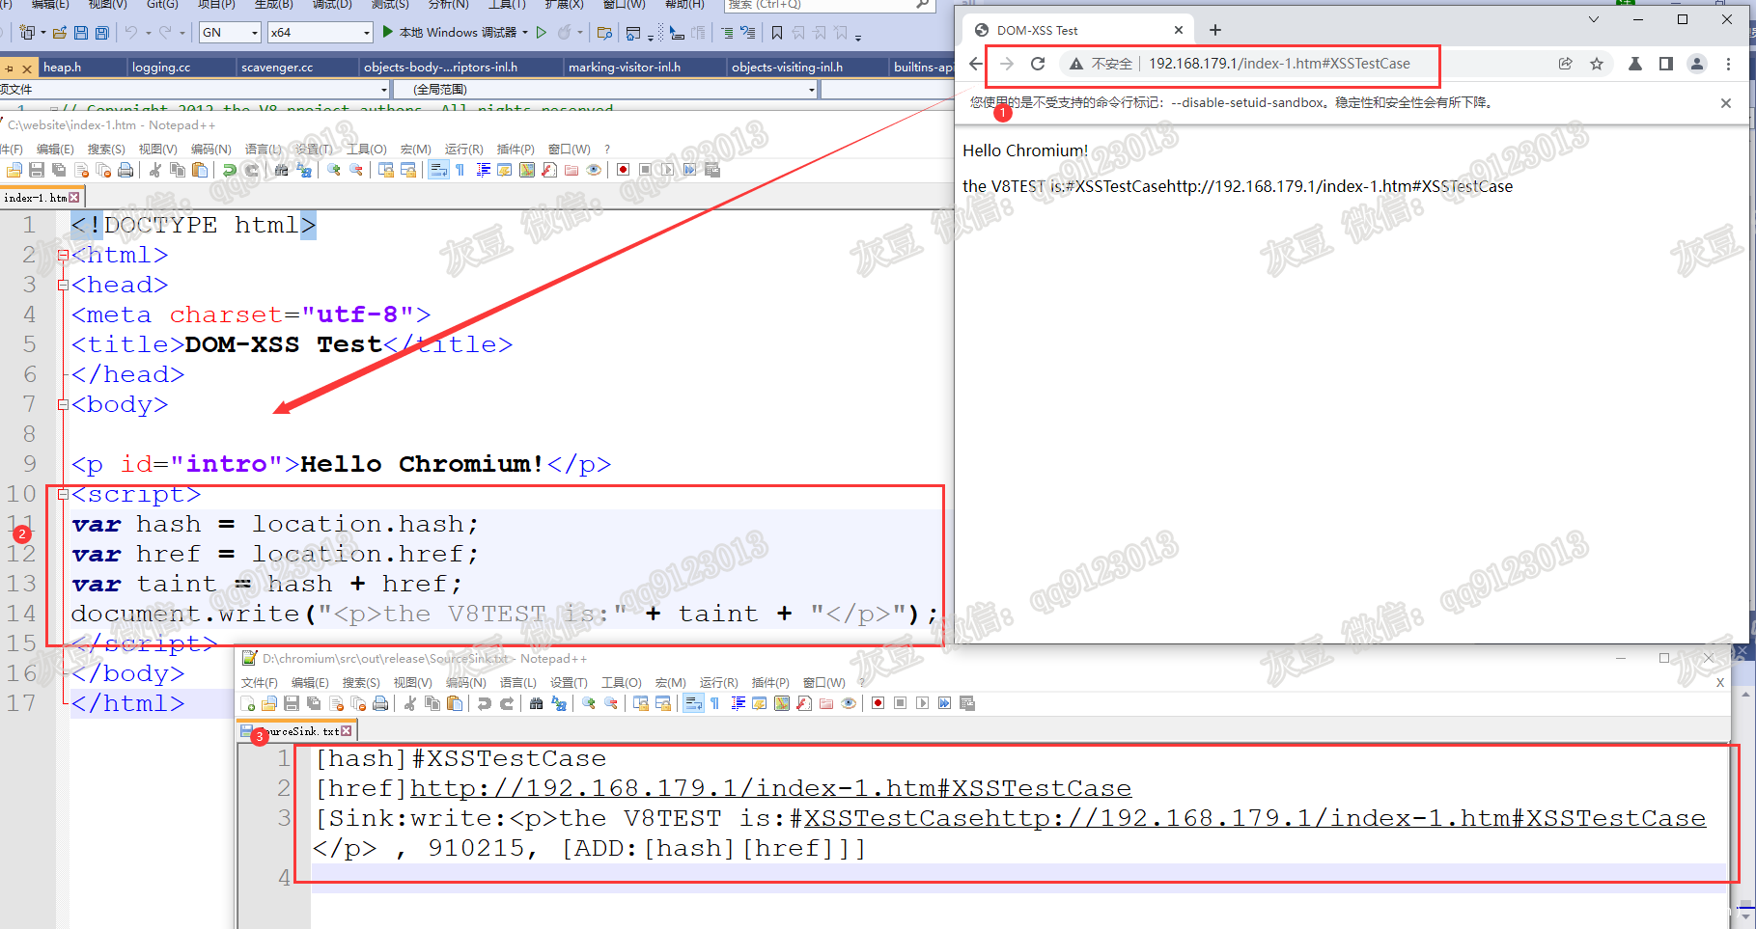
Task: Bookmark this page with the star icon
Action: tap(1597, 64)
